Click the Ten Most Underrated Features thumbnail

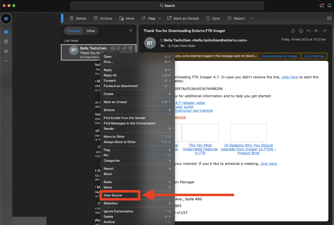pyautogui.click(x=200, y=133)
